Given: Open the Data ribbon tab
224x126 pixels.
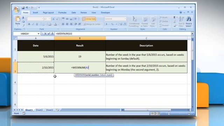Looking at the screenshot, I should (x=73, y=13).
